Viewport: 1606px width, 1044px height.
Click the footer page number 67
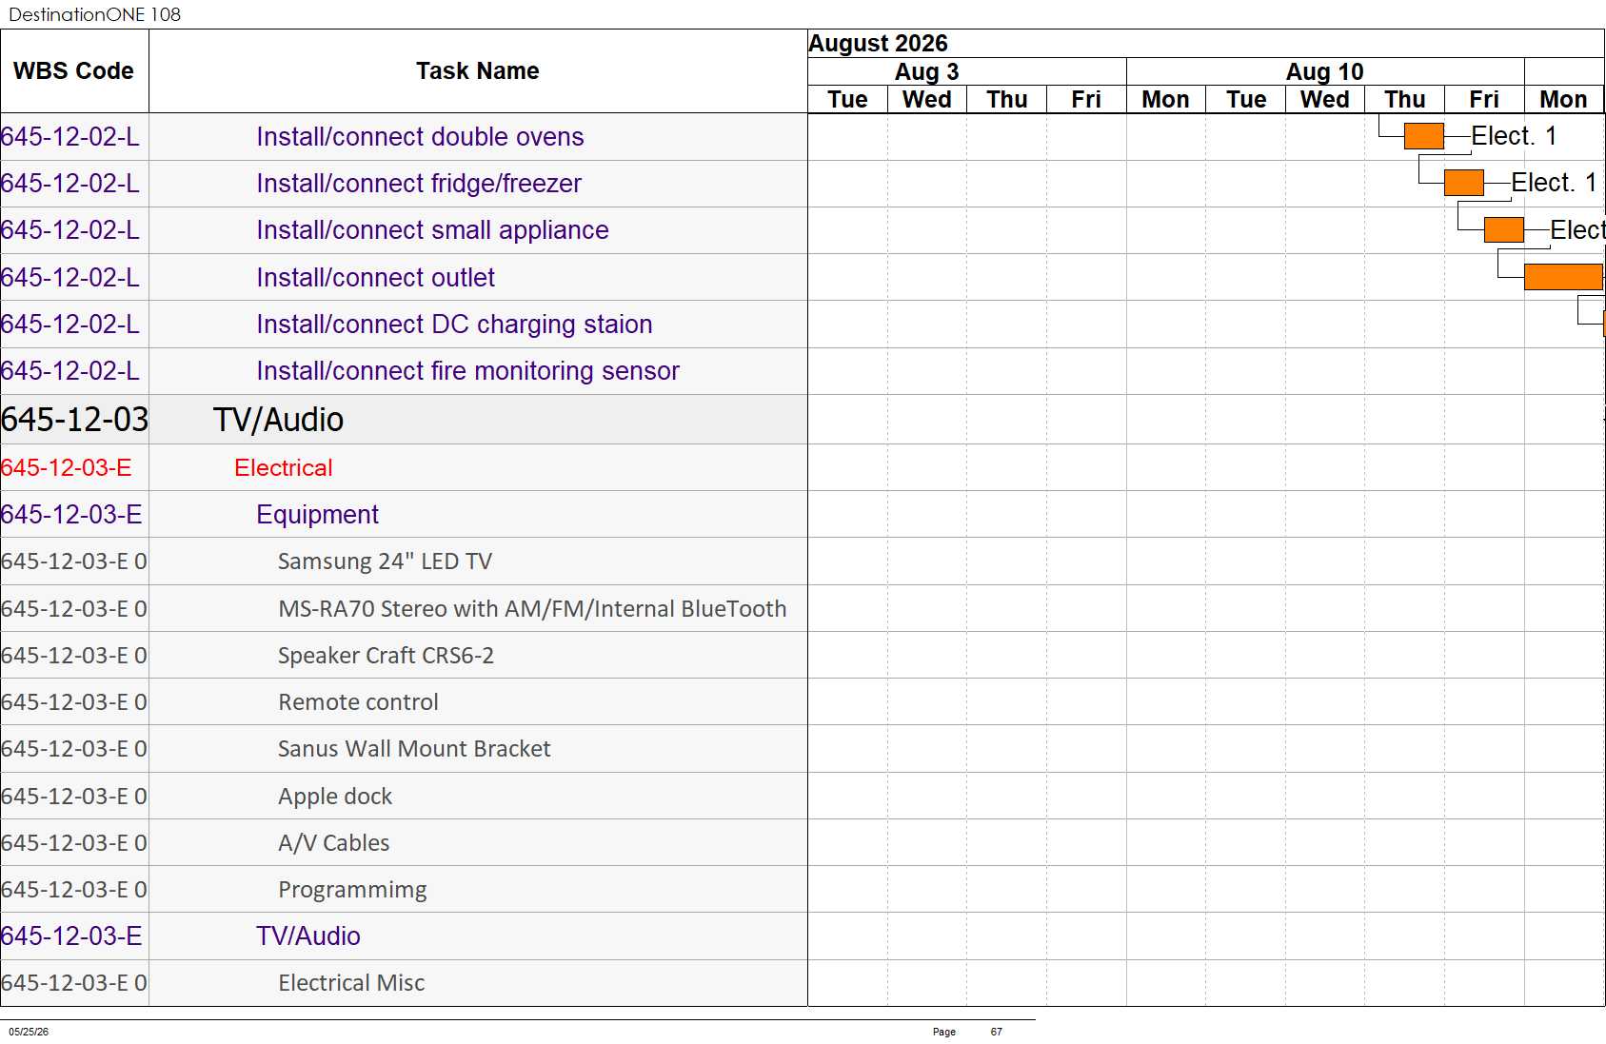tap(996, 1032)
